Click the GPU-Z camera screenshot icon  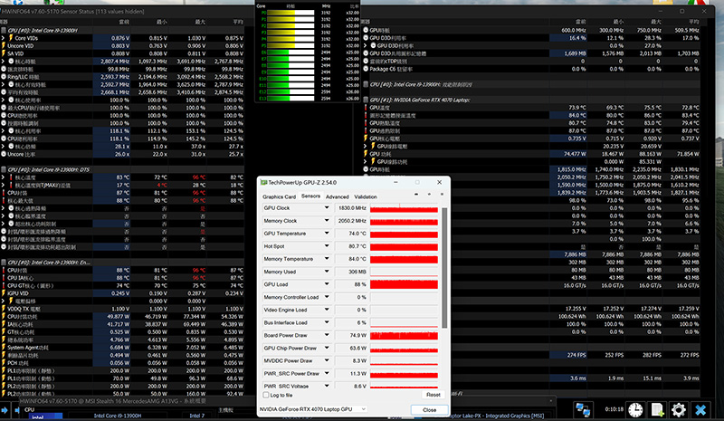(x=416, y=195)
